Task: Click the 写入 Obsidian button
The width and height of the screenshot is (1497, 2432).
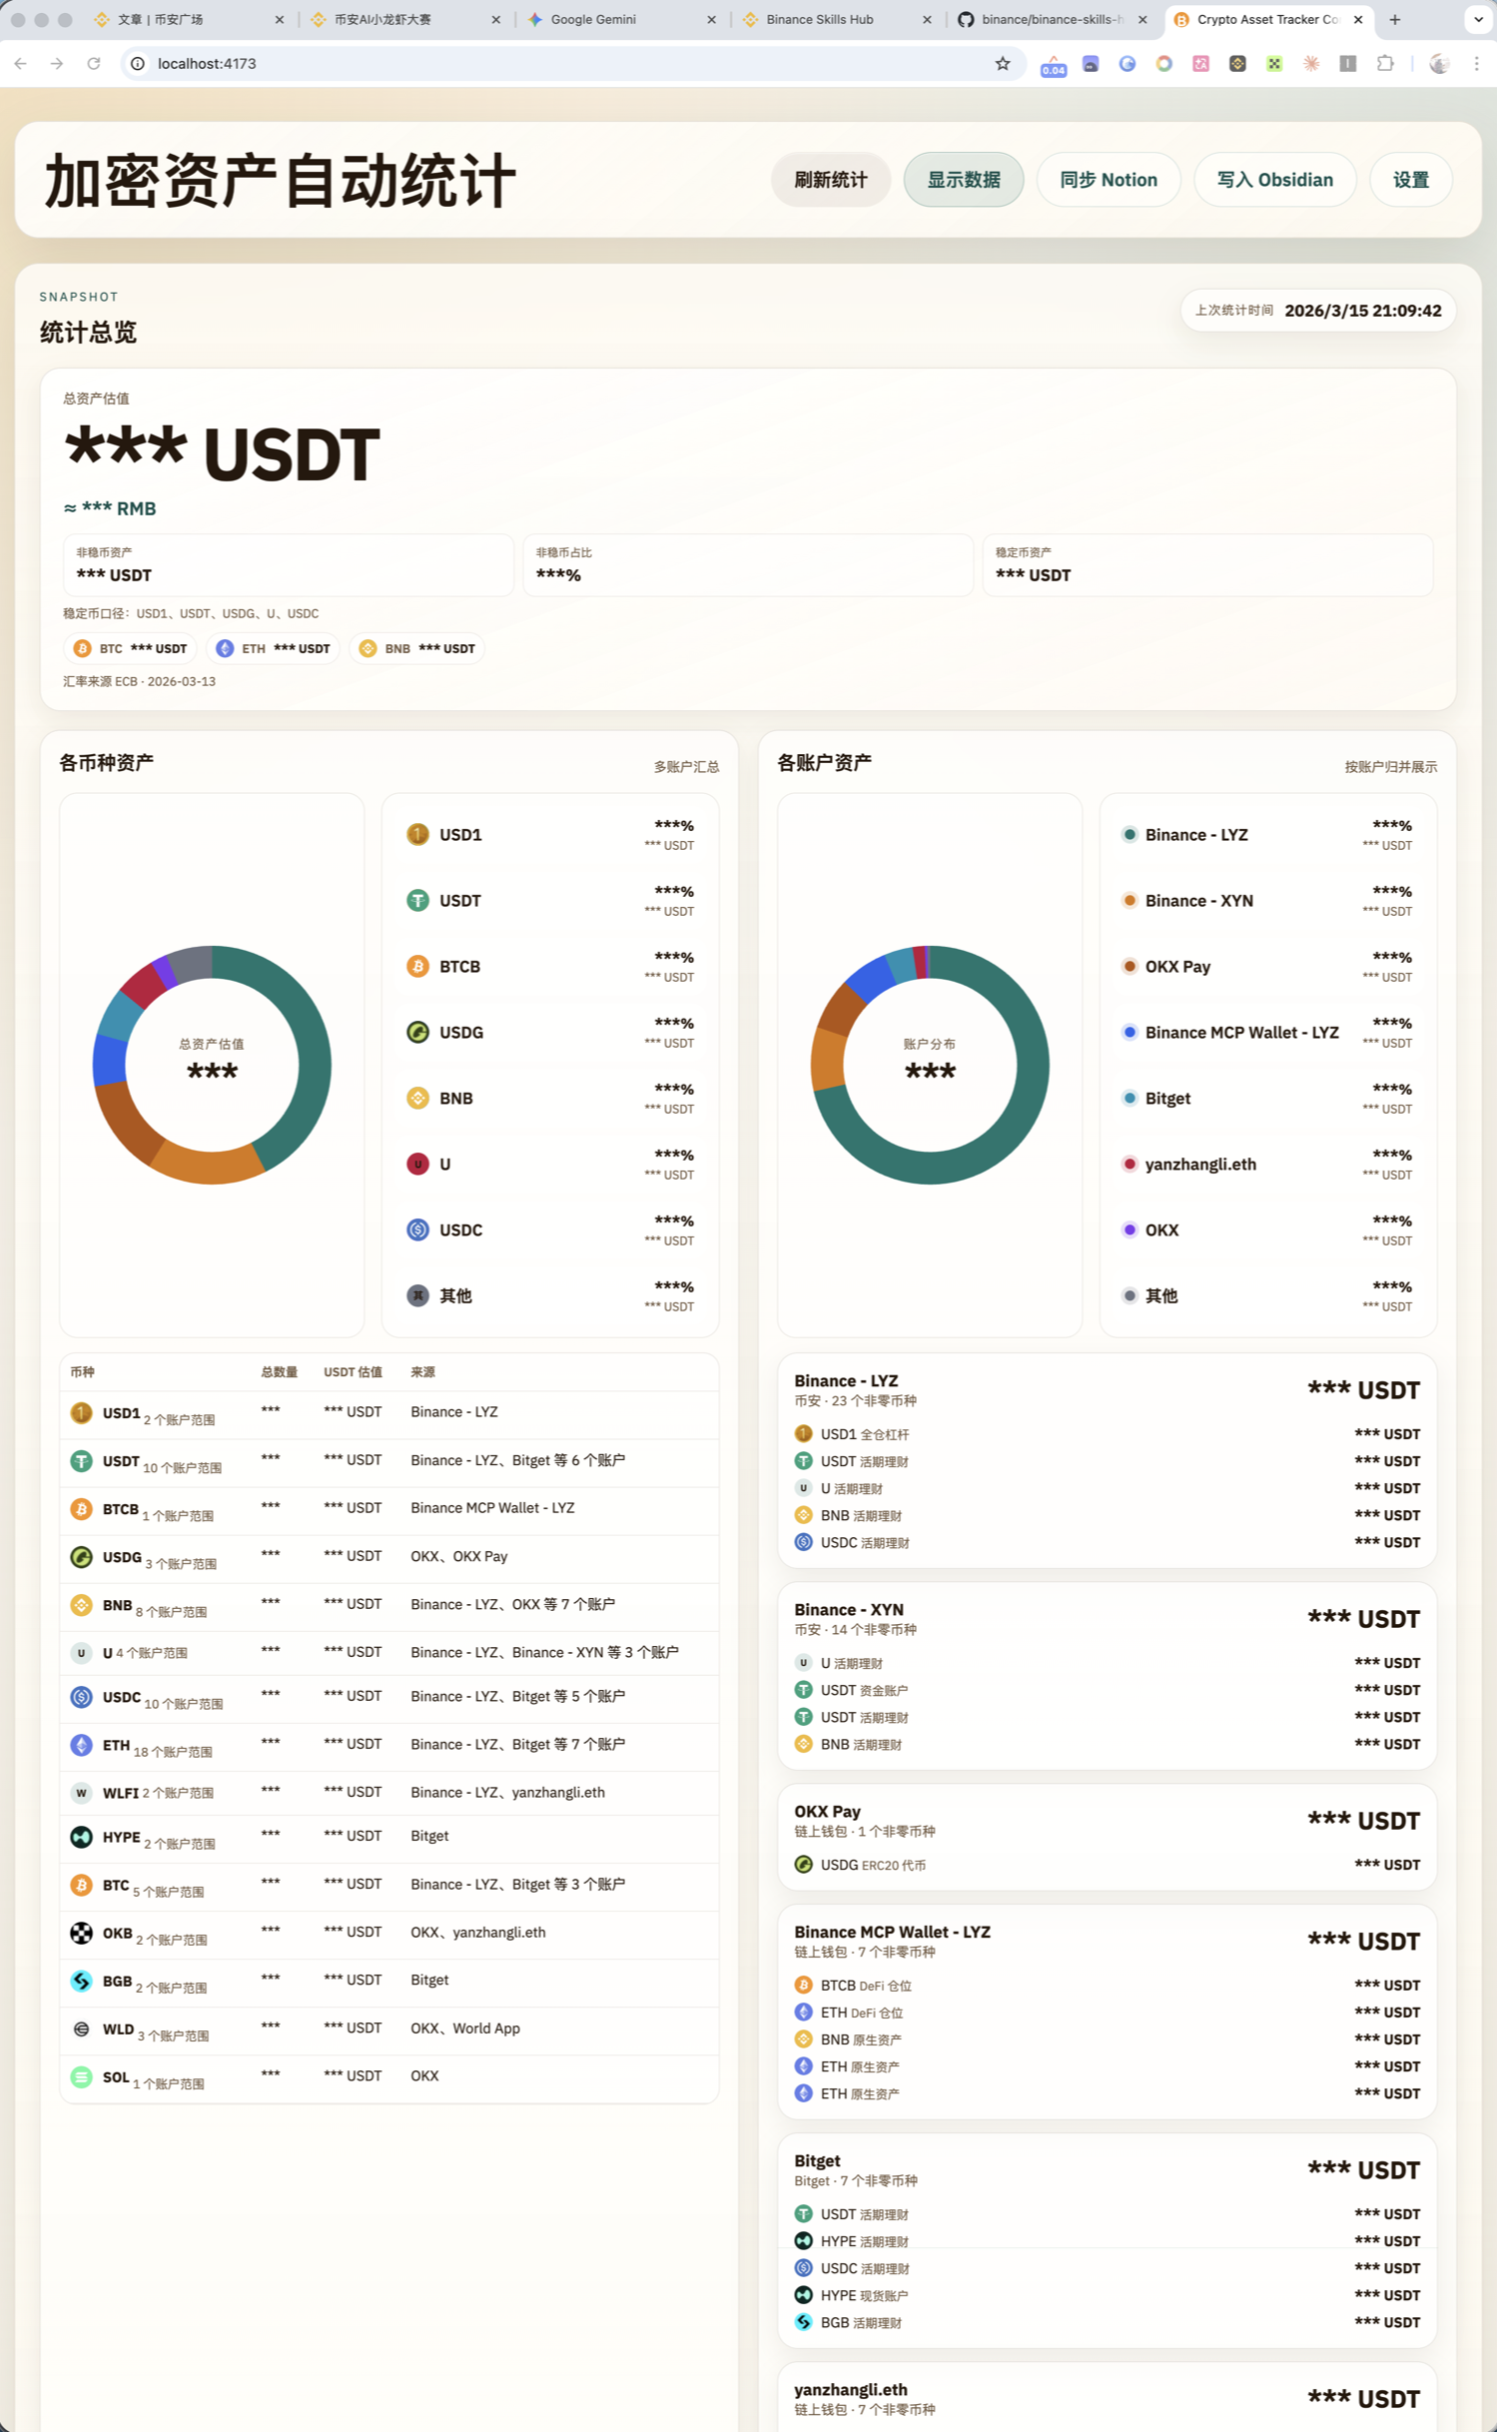Action: [1275, 180]
